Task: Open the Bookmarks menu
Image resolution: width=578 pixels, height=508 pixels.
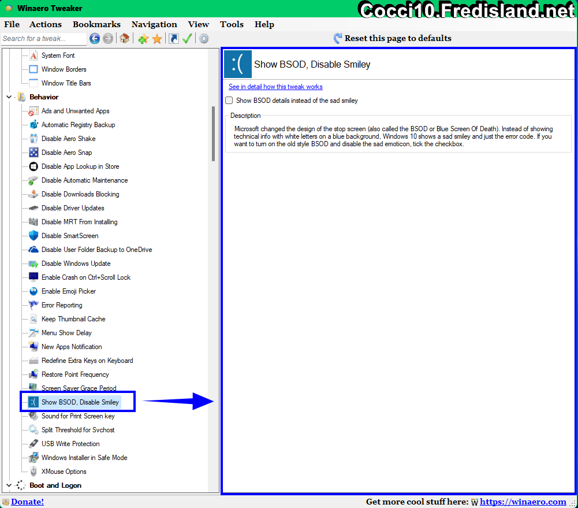Action: [x=96, y=24]
